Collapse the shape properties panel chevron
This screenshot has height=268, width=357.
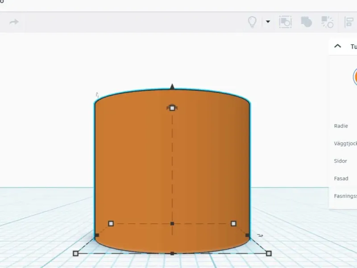[338, 46]
